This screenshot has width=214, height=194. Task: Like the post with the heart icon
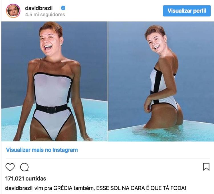(10, 167)
